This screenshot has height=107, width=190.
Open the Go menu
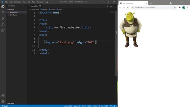tap(29, 2)
